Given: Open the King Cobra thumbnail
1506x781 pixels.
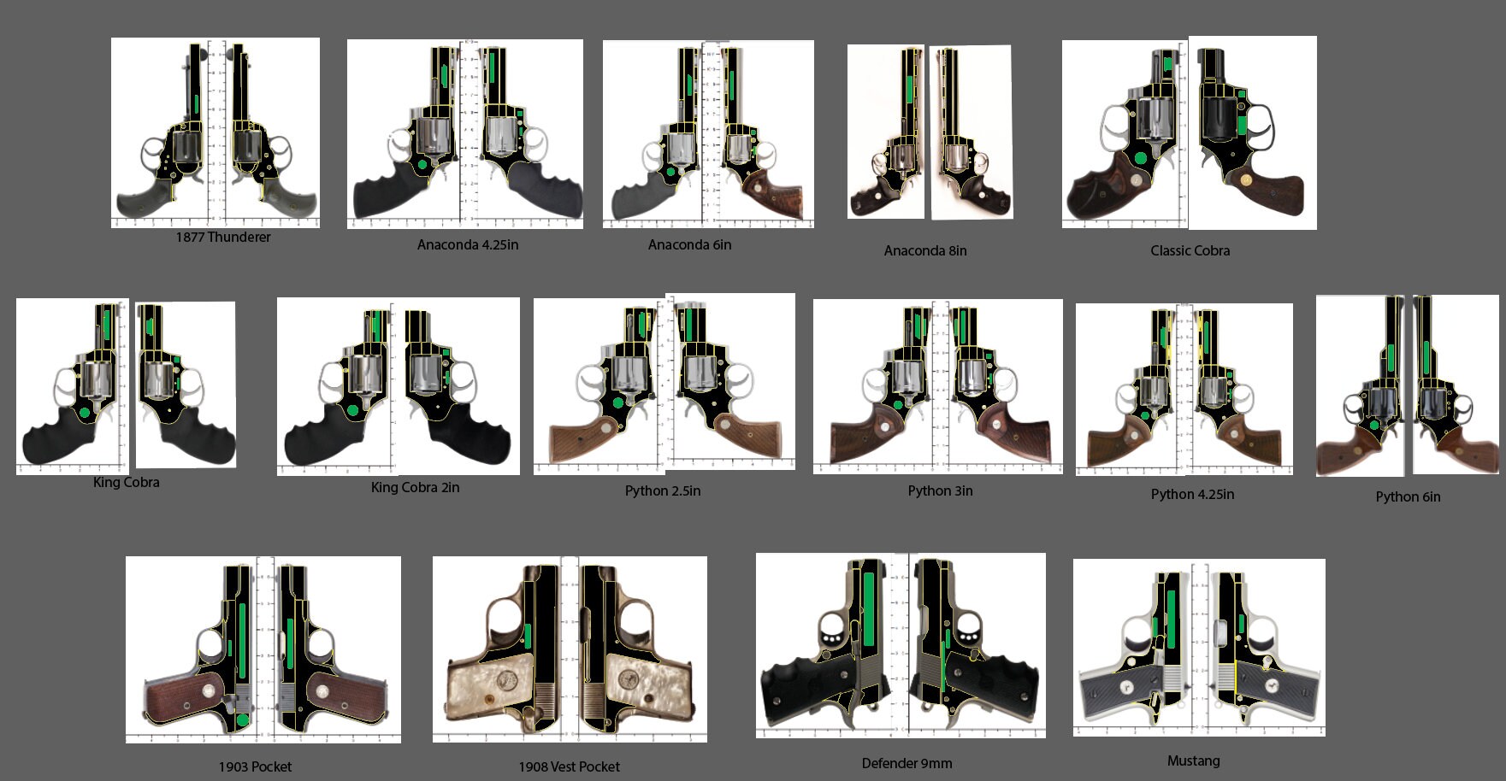Looking at the screenshot, I should click(x=124, y=385).
